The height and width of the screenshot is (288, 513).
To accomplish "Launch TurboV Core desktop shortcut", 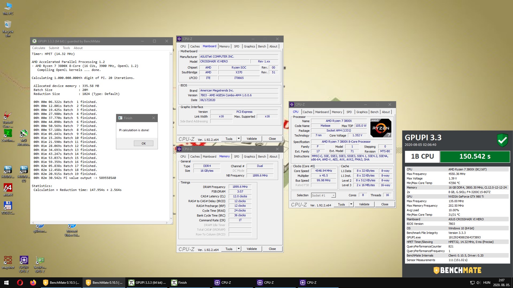I will [8, 119].
